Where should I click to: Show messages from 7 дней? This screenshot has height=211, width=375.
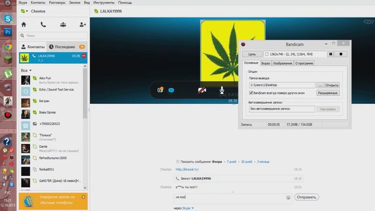click(231, 162)
